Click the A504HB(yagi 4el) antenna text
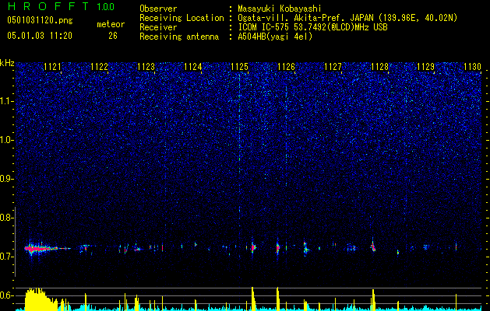Viewport: 490px width, 311px height. point(275,37)
